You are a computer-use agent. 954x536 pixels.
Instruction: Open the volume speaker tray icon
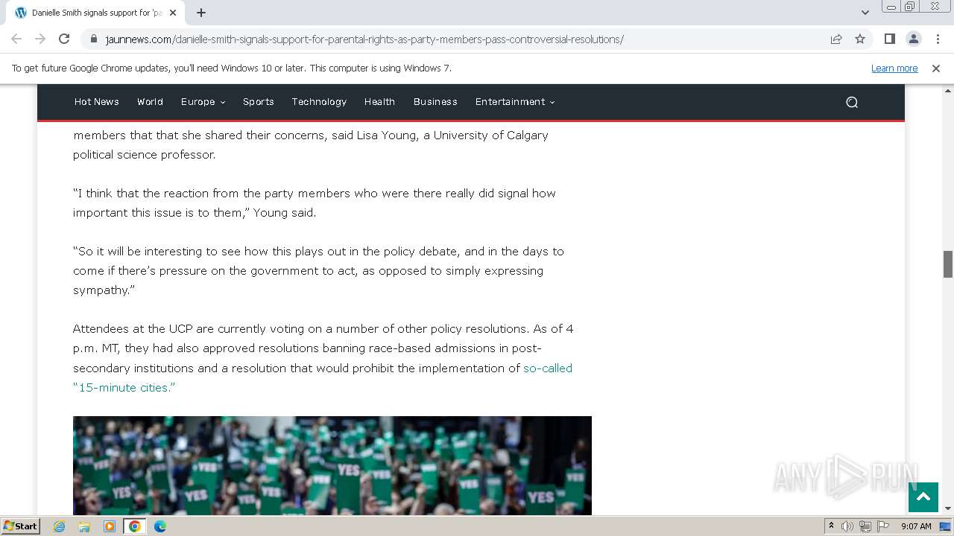click(847, 526)
